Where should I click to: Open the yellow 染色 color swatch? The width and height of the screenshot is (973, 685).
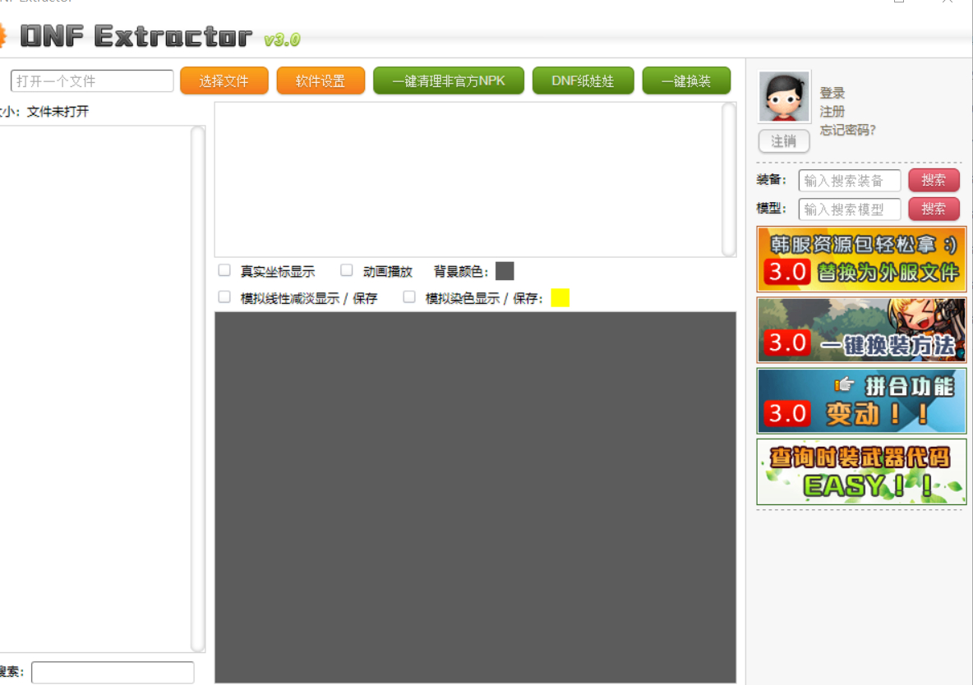coord(560,298)
